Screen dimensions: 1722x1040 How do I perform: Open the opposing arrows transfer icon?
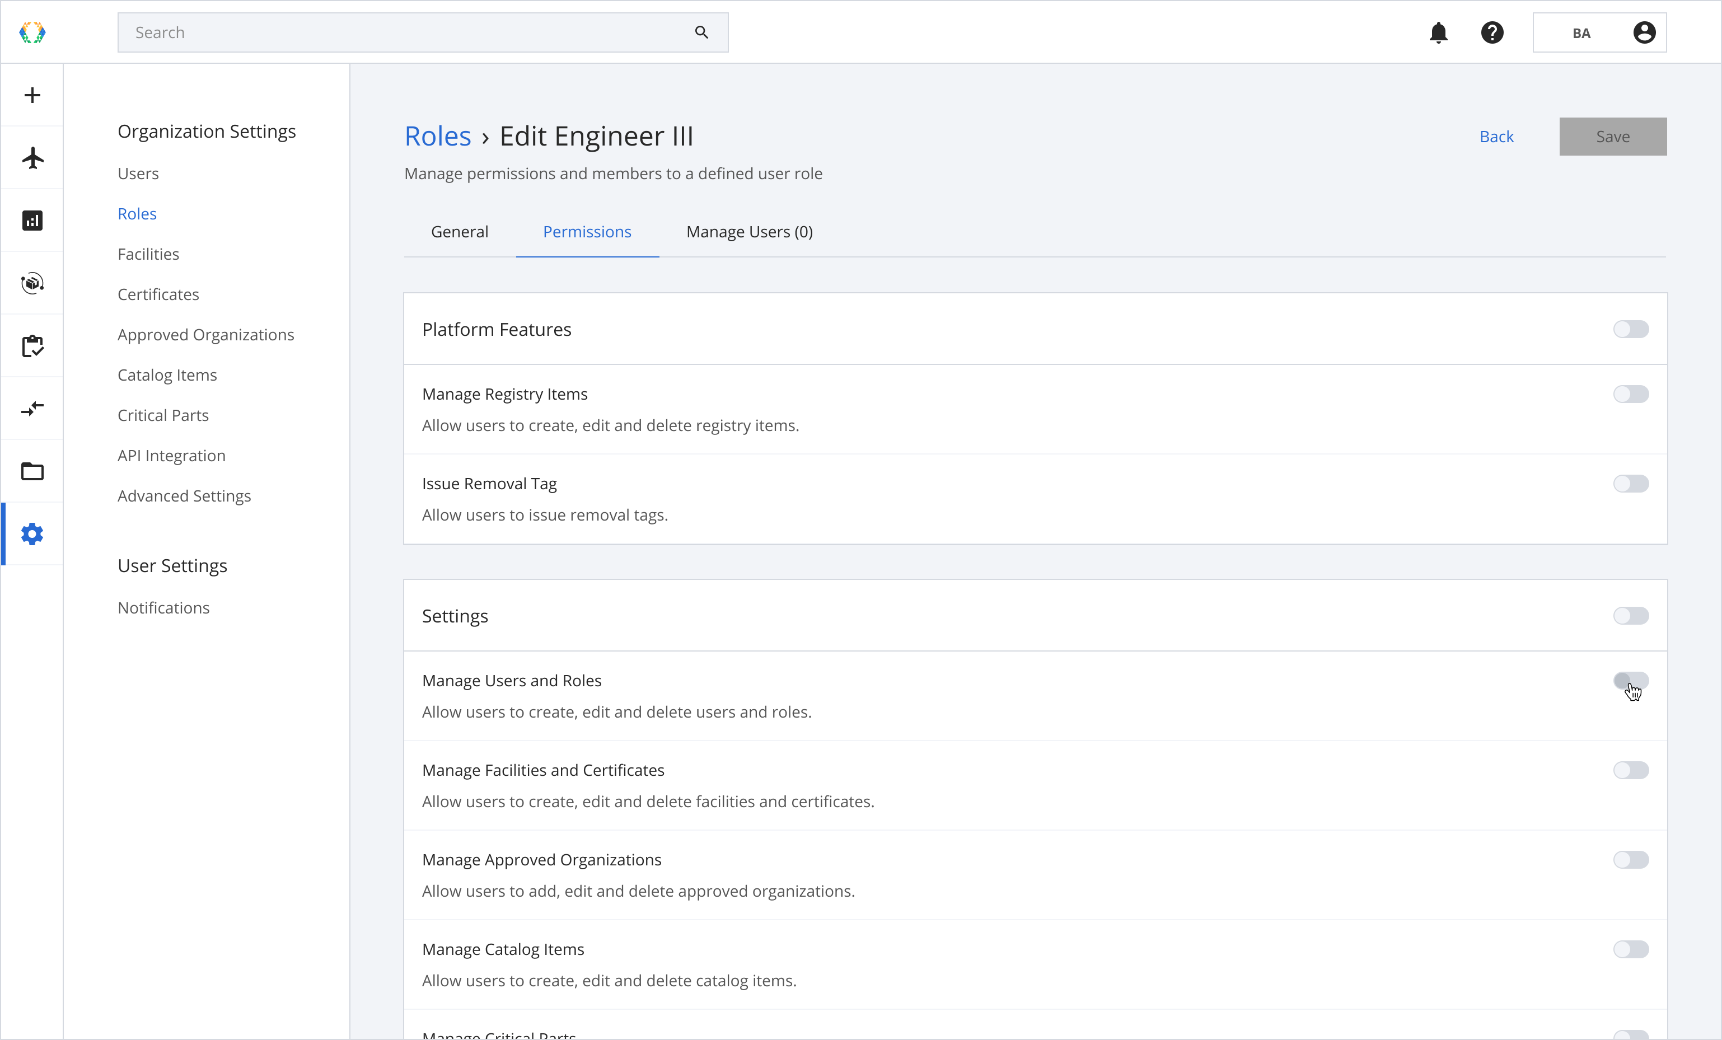click(x=32, y=408)
